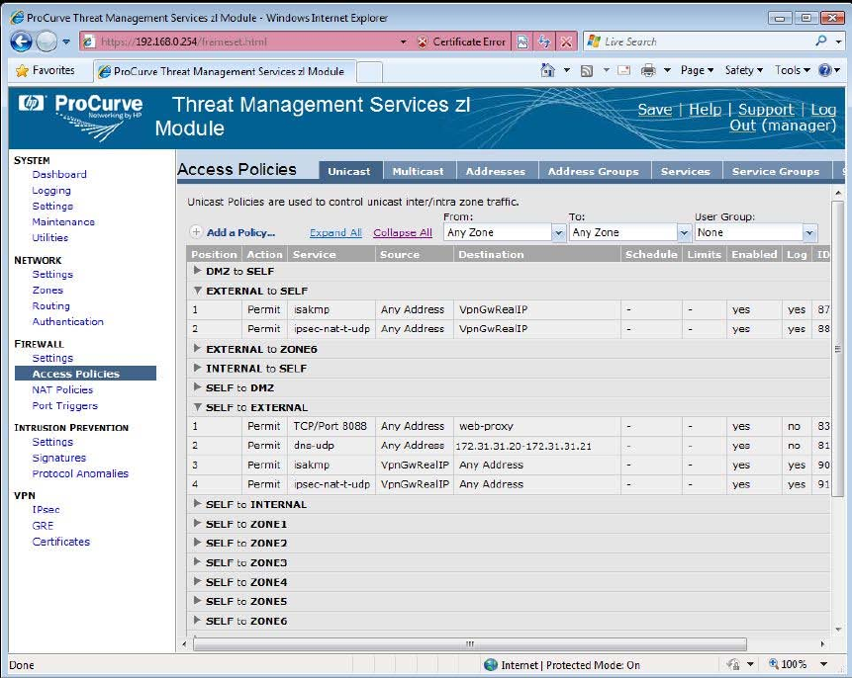Viewport: 852px width, 678px height.
Task: Click the vertical scrollbar down arrow
Action: tap(838, 630)
